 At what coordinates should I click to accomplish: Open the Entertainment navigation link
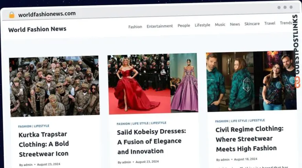160,26
